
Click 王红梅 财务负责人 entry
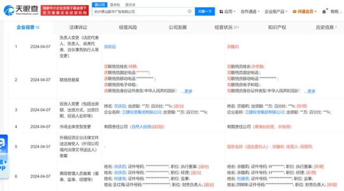pos(159,185)
